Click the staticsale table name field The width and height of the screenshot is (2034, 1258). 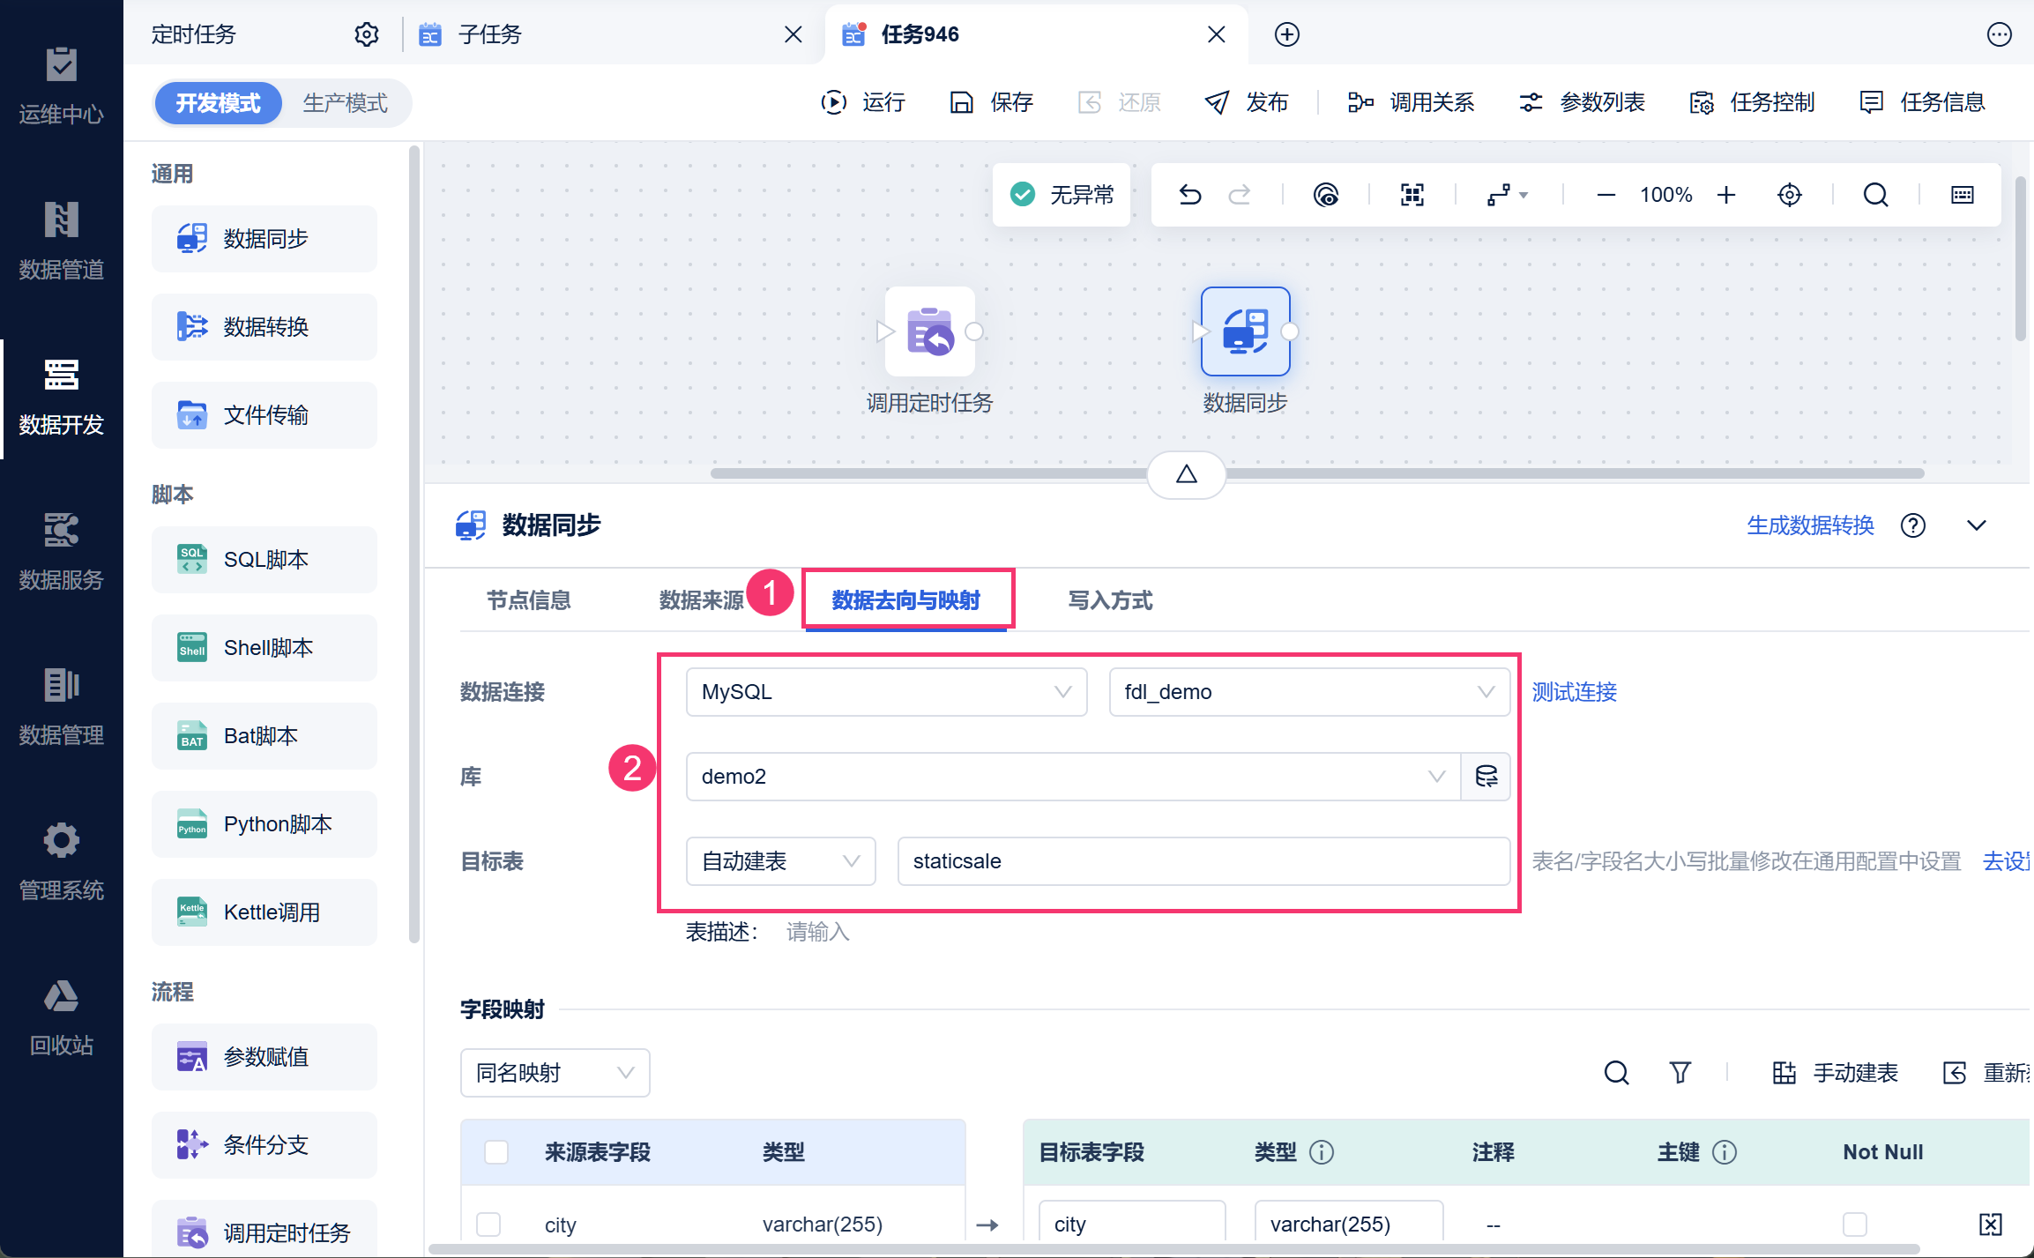point(1203,861)
